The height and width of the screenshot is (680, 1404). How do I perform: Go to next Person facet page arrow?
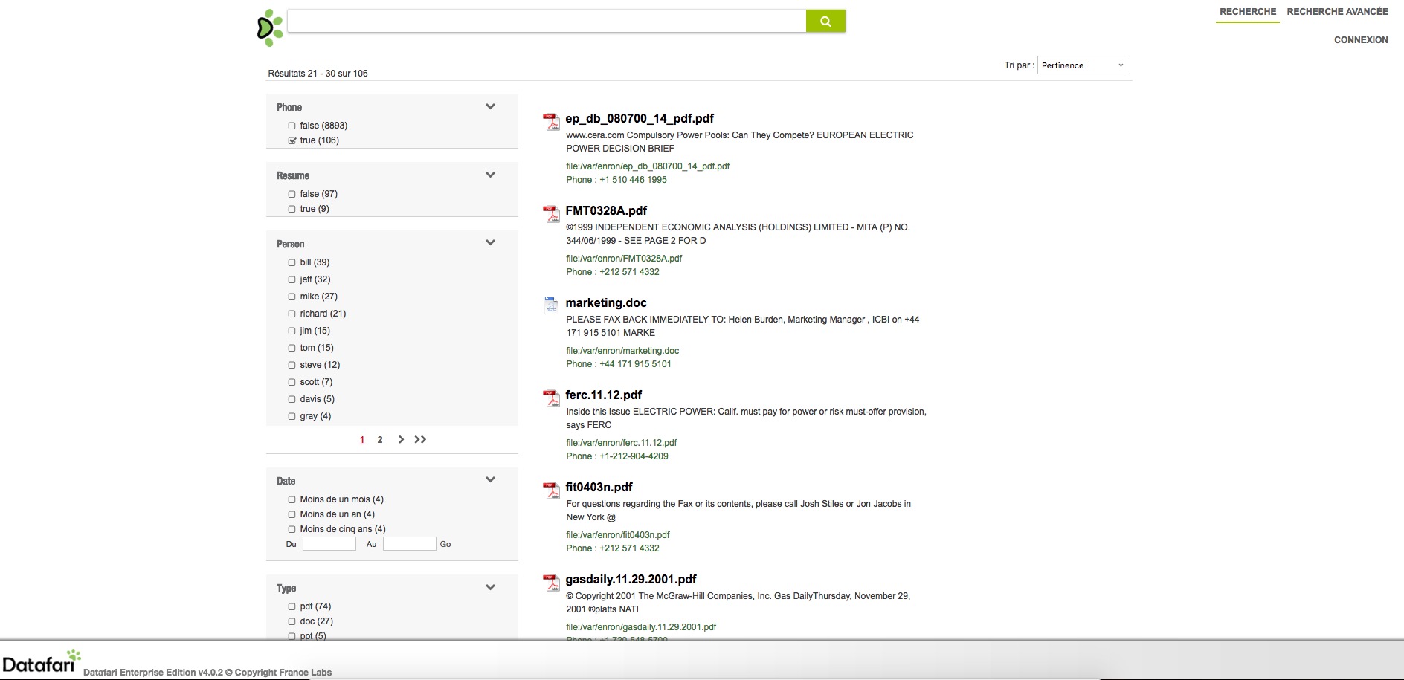[401, 440]
